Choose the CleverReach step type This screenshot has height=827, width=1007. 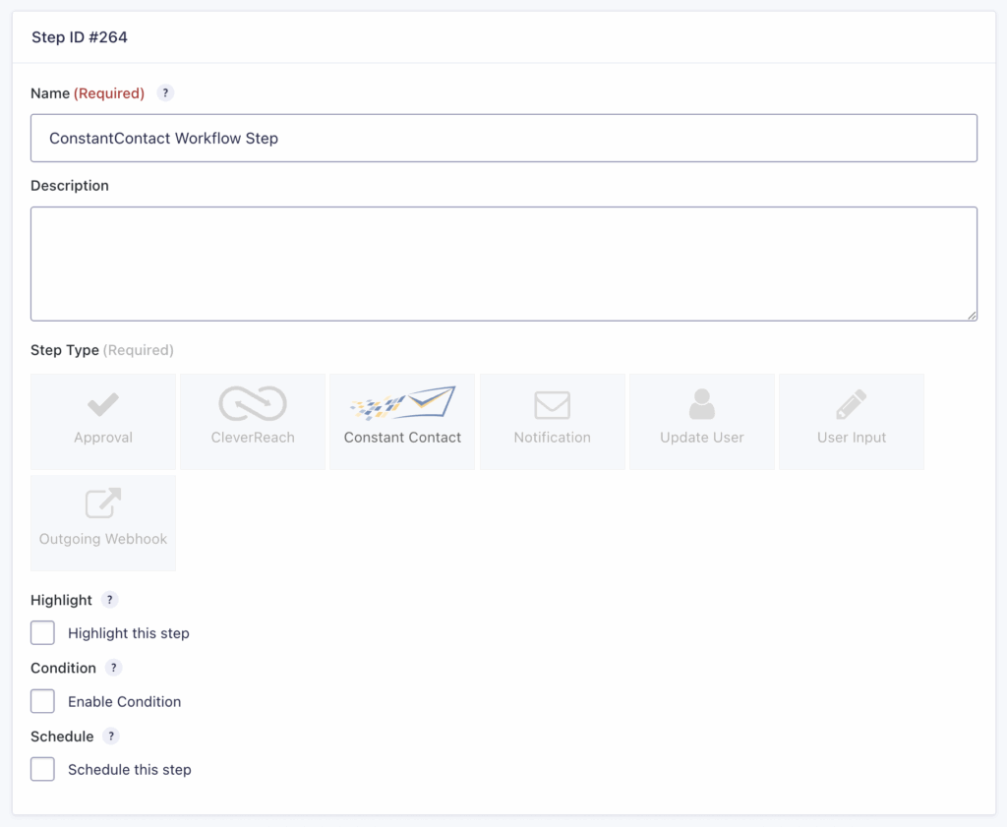pyautogui.click(x=252, y=421)
